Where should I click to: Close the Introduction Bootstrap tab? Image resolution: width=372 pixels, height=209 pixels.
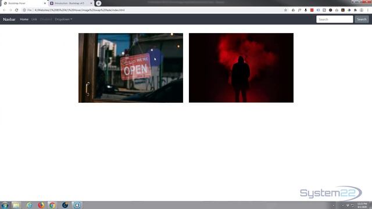pos(91,3)
